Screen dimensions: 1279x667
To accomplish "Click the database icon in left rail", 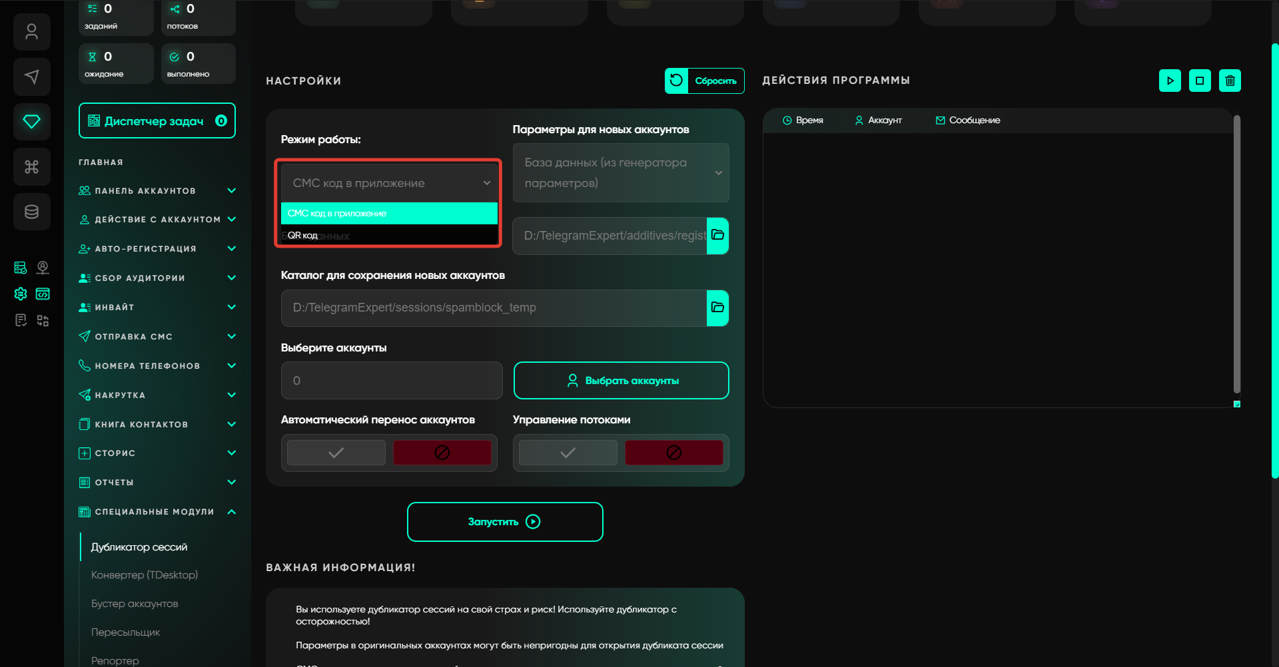I will click(x=31, y=212).
